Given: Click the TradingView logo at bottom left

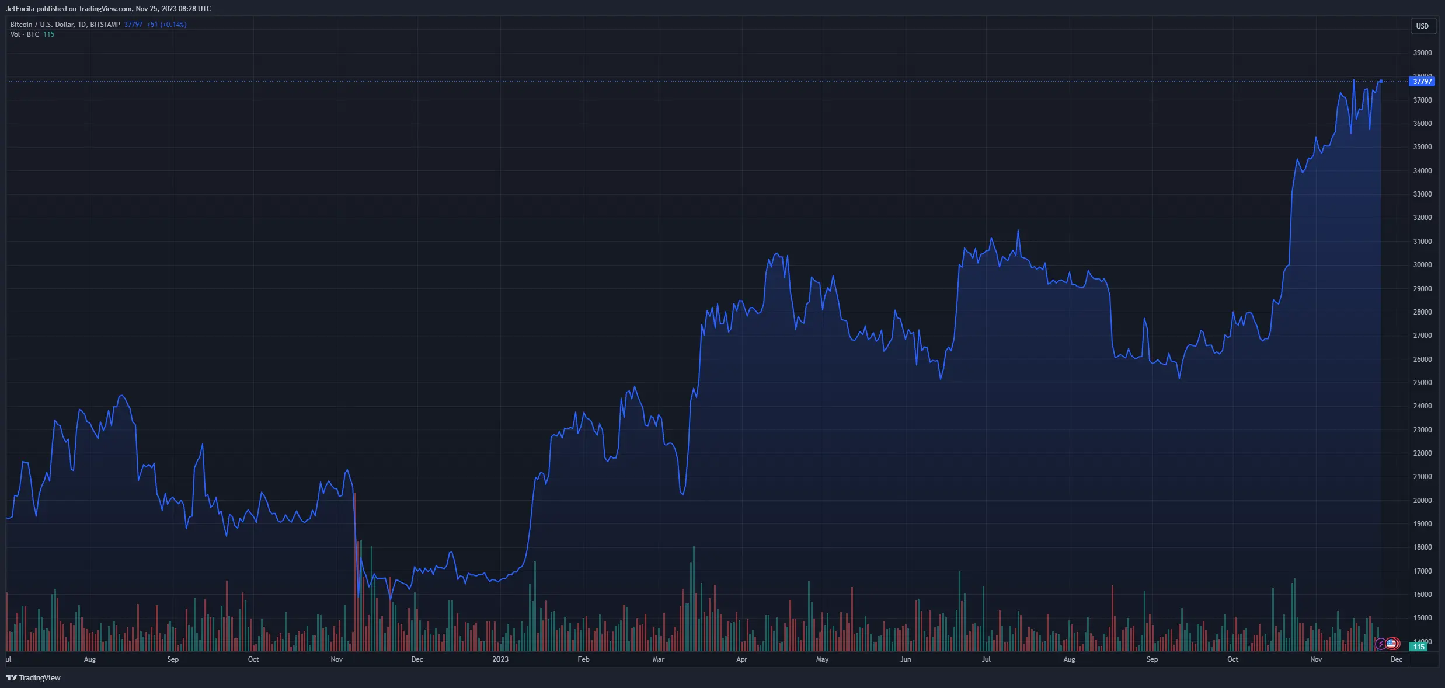Looking at the screenshot, I should coord(33,677).
